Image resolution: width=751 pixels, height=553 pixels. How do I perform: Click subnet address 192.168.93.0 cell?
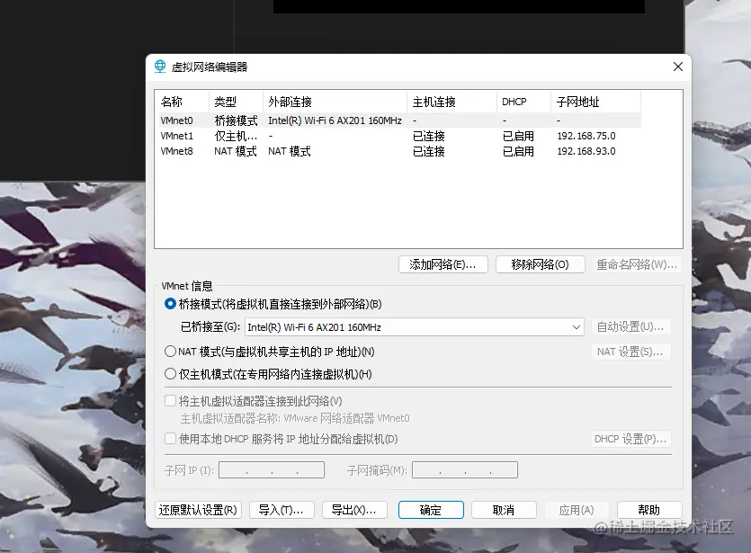click(x=586, y=151)
